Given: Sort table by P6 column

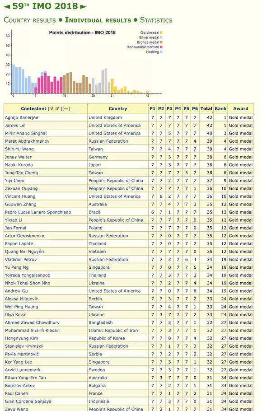Looking at the screenshot, I should tap(195, 108).
